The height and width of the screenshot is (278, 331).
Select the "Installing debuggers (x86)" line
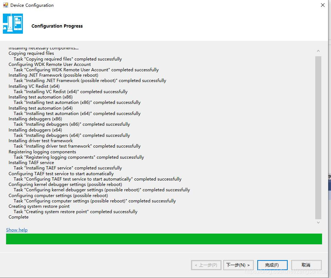pyautogui.click(x=35, y=119)
